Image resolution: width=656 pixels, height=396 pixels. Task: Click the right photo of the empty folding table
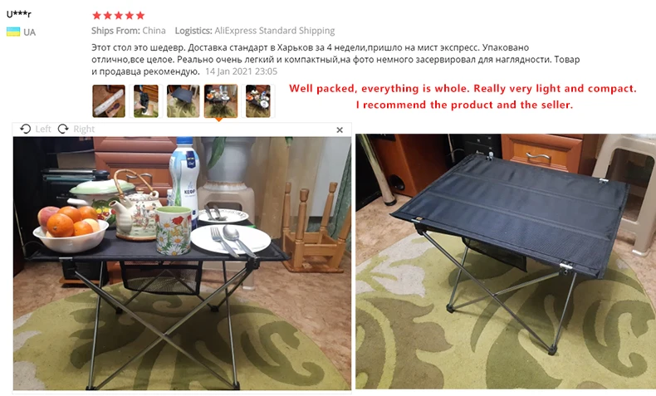(x=506, y=262)
